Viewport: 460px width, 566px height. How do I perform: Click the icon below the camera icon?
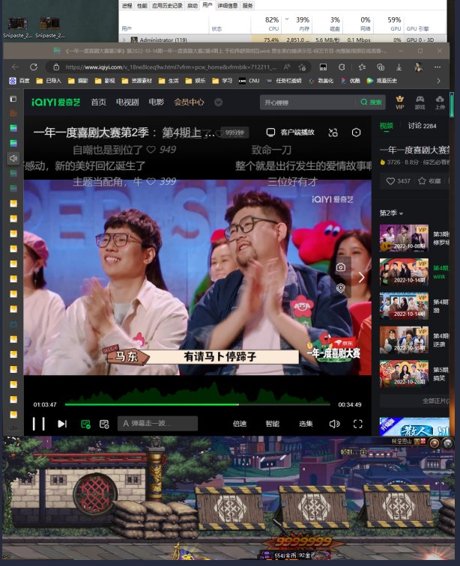click(340, 288)
